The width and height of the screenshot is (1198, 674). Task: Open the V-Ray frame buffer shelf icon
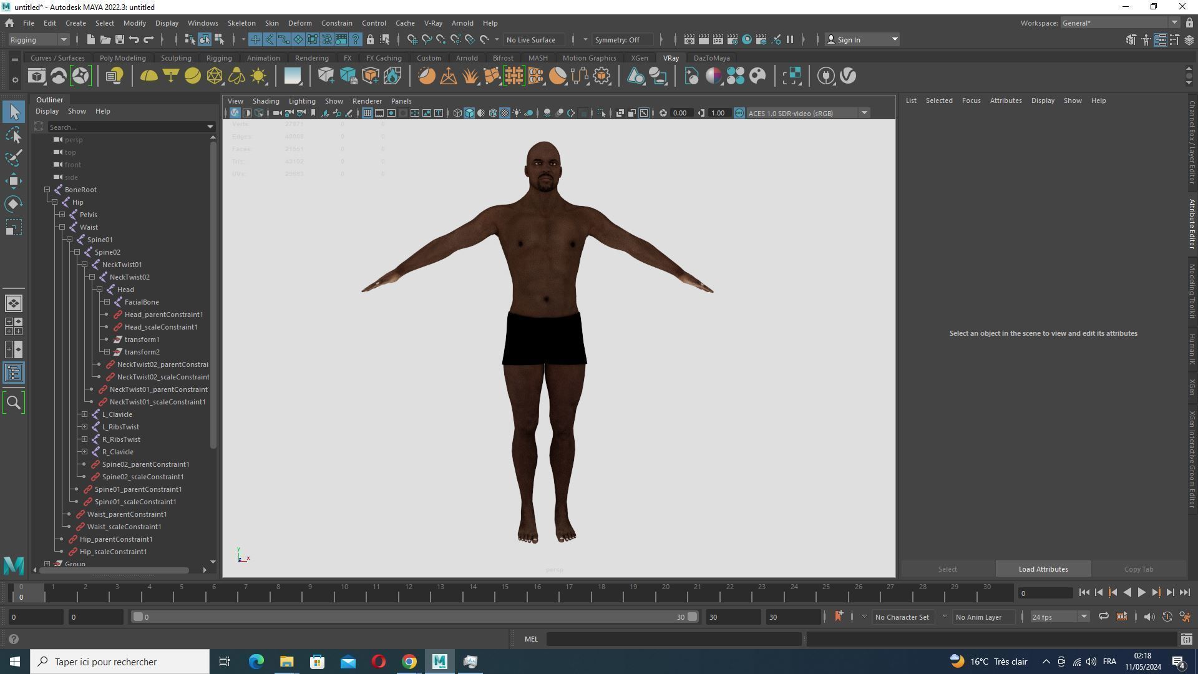click(x=37, y=76)
